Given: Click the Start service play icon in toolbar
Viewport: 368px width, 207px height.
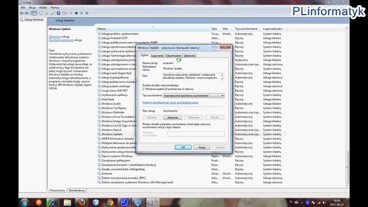Looking at the screenshot, I should (71, 13).
